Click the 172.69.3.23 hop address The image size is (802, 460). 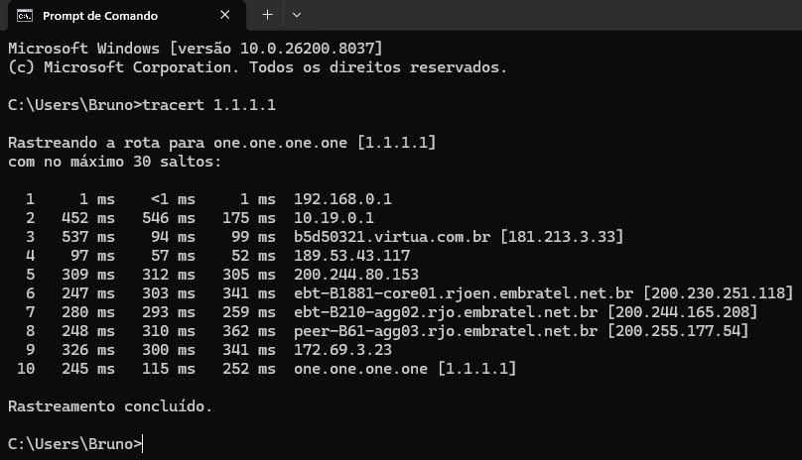pyautogui.click(x=342, y=349)
